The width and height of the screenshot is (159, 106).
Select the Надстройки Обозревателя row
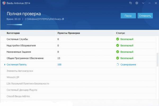coord(78,45)
